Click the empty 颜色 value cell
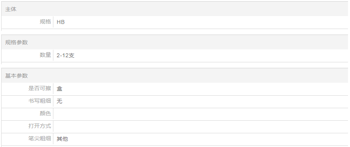 tap(201, 114)
